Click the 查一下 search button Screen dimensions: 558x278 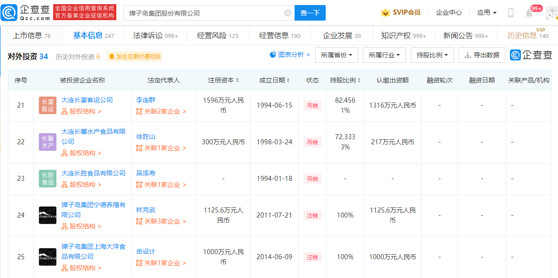[310, 13]
